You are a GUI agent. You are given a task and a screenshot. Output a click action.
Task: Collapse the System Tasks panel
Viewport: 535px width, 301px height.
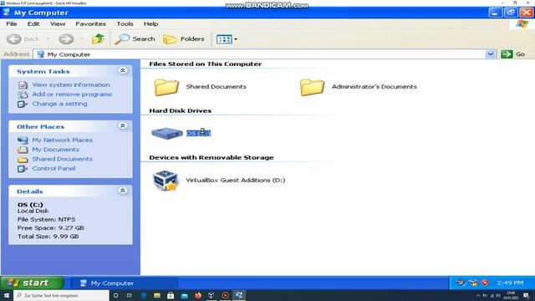[123, 70]
